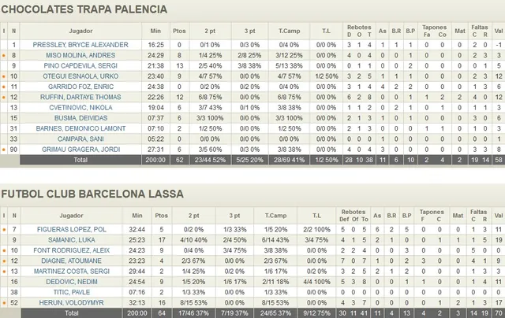Image resolution: width=505 pixels, height=318 pixels.
Task: Click the starter dot beside Miso Molina
Action: [x=5, y=56]
